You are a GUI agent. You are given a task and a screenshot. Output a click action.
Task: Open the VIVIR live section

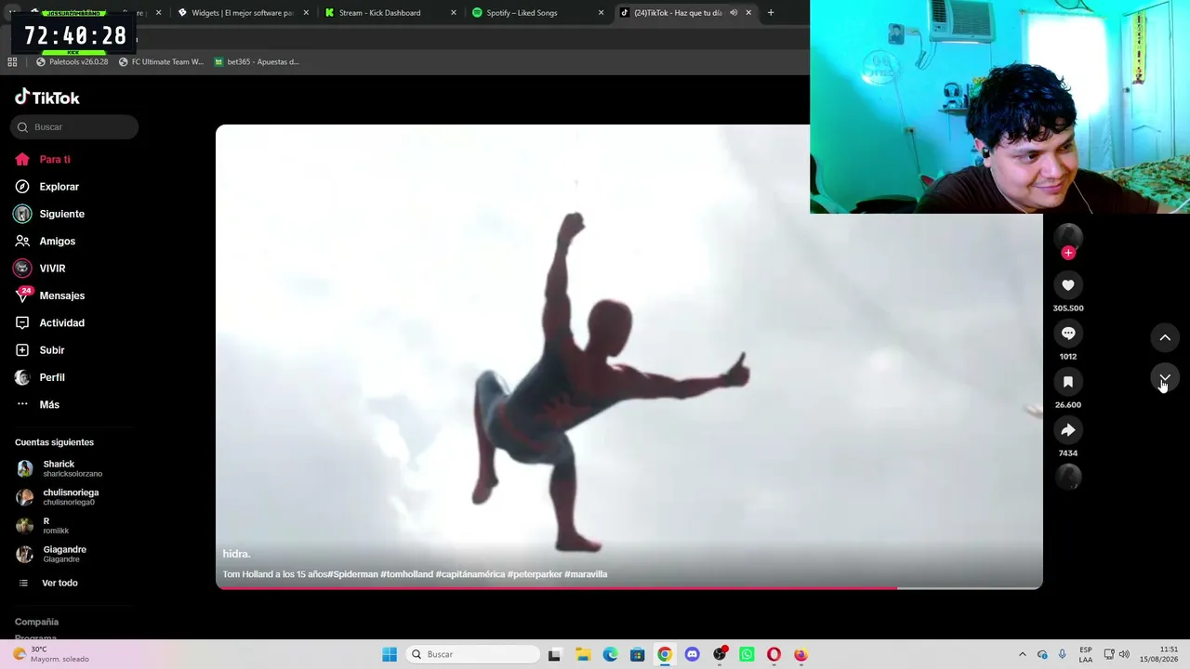point(40,269)
